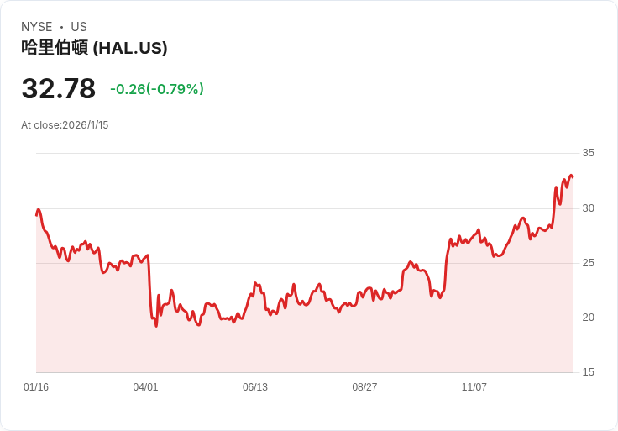Viewport: 618px width, 431px height.
Task: Click the 04/01 date axis label
Action: tap(145, 387)
